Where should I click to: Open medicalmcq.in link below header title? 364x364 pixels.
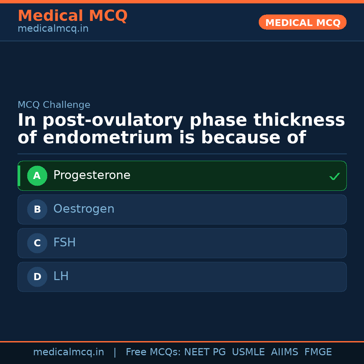pyautogui.click(x=53, y=29)
